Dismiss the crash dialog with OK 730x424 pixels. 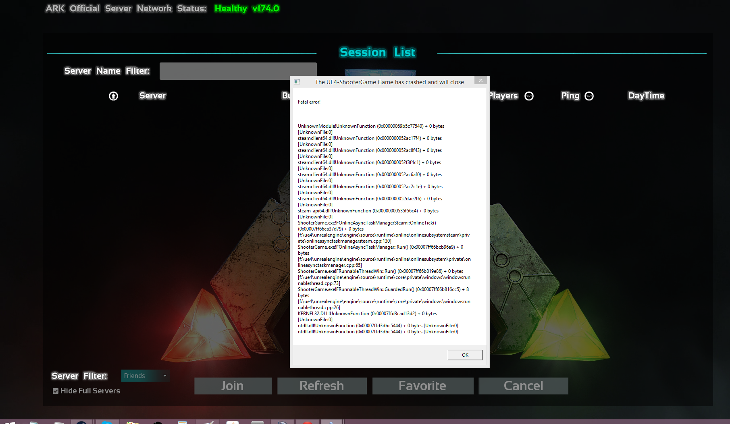pyautogui.click(x=465, y=355)
